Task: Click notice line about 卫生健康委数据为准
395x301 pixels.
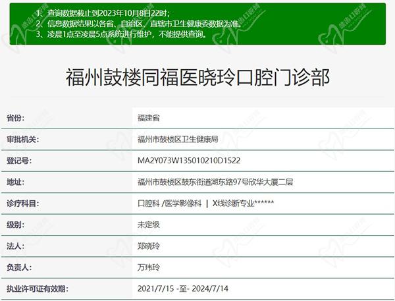Action: pyautogui.click(x=139, y=24)
